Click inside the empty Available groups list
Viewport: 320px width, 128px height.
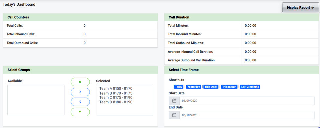coord(36,100)
